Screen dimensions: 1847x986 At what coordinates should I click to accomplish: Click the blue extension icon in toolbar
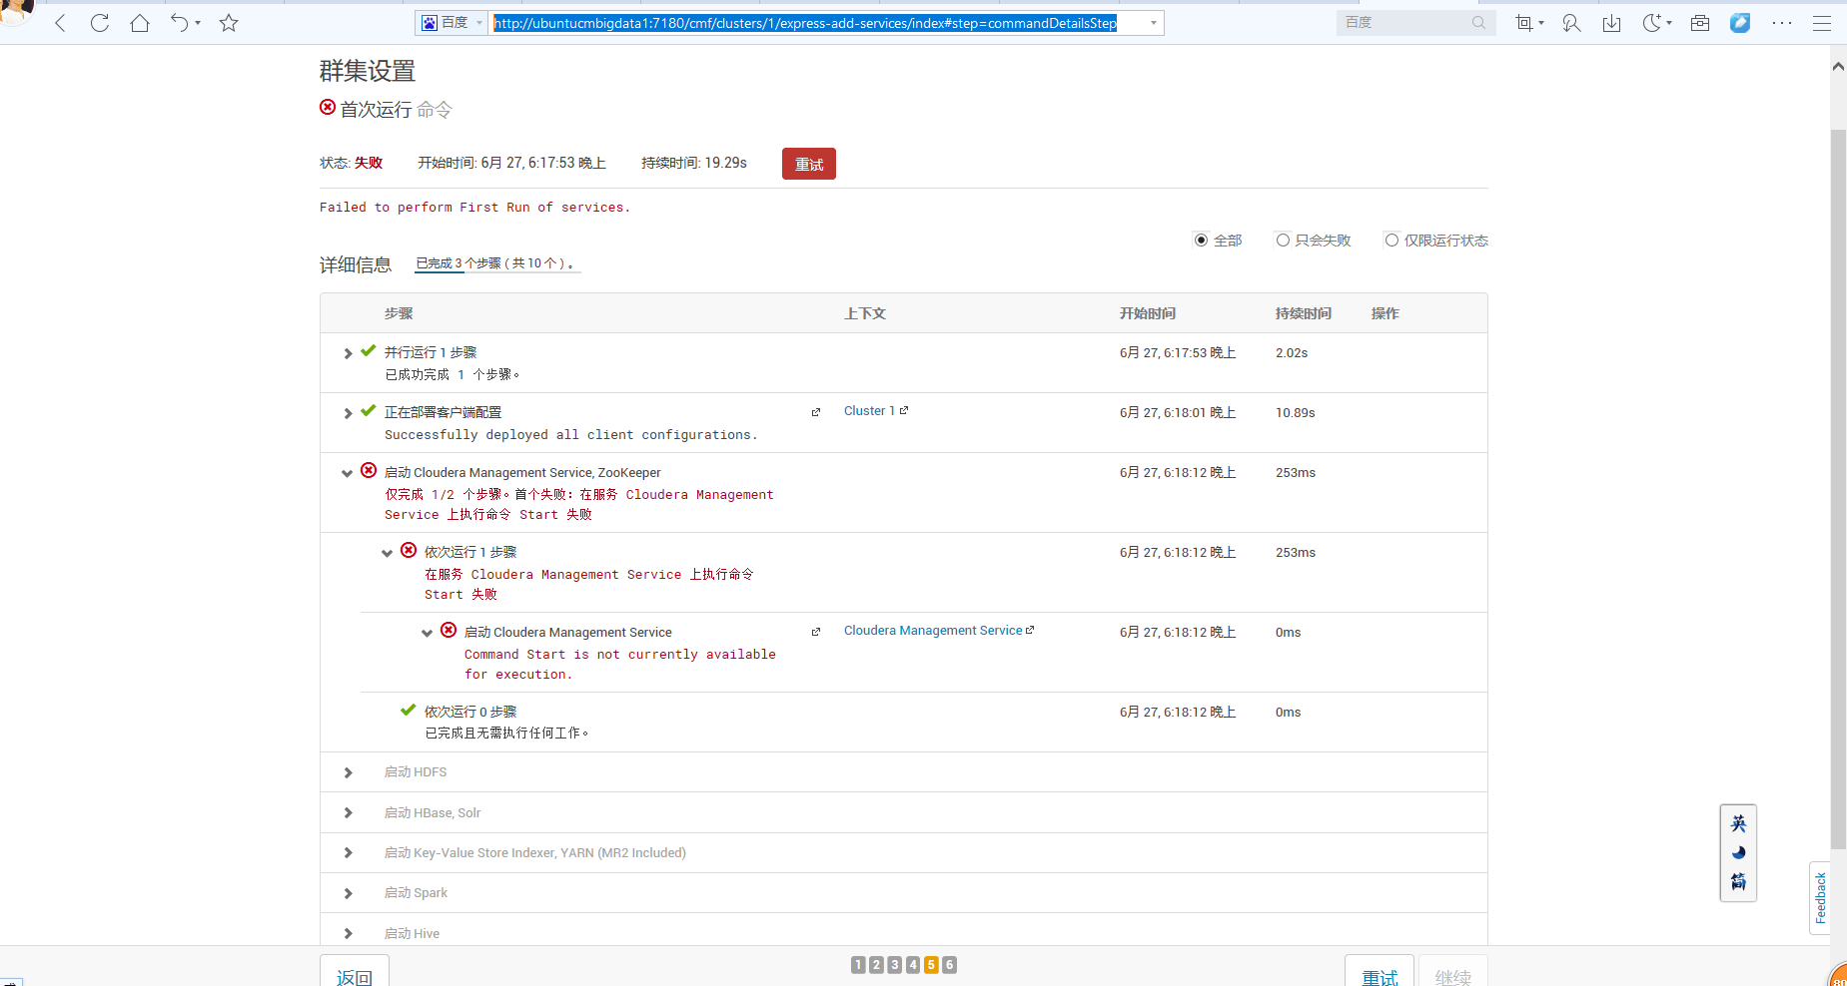click(x=1740, y=23)
